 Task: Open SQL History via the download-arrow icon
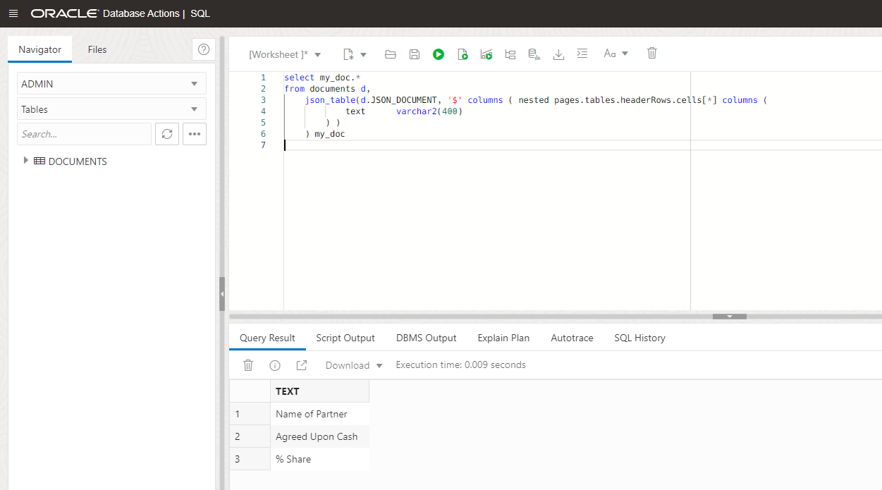coord(558,54)
